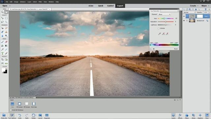The image size is (211, 119).
Task: Open the Graphics panel
Action: coord(200,116)
